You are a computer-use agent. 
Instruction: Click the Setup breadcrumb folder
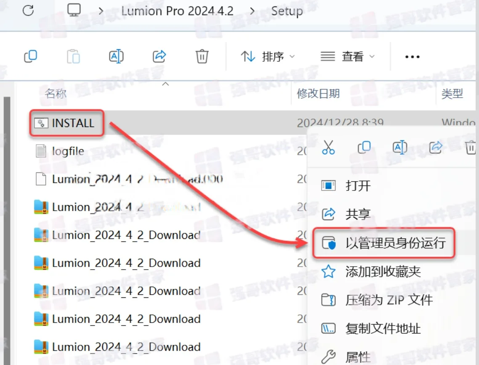point(287,11)
